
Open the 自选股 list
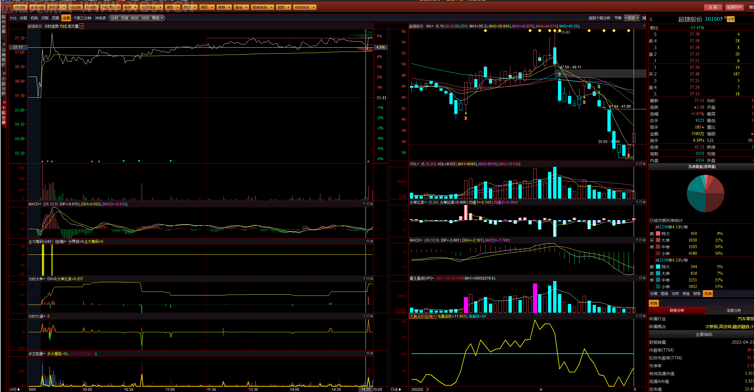pyautogui.click(x=20, y=7)
